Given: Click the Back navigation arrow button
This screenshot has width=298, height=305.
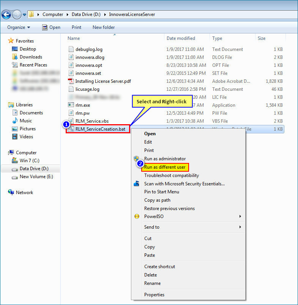Looking at the screenshot, I should point(6,14).
